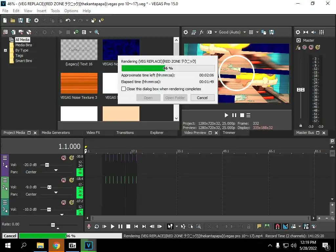336x252 pixels.
Task: Click the Search media magnifier icon
Action: [x=97, y=32]
